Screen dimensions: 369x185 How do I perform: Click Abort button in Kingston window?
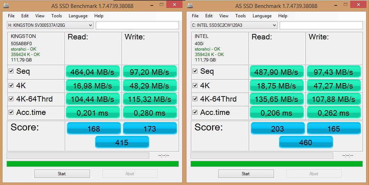point(130,174)
